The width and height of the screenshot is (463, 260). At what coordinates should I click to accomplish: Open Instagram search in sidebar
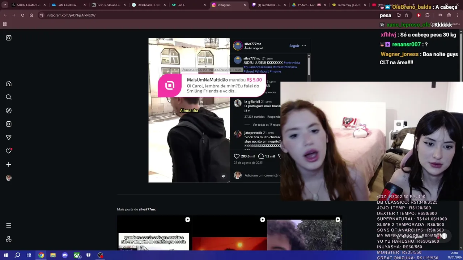pos(9,97)
